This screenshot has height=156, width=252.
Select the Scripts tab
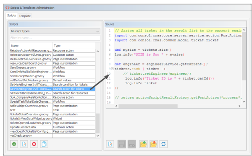[11, 16]
